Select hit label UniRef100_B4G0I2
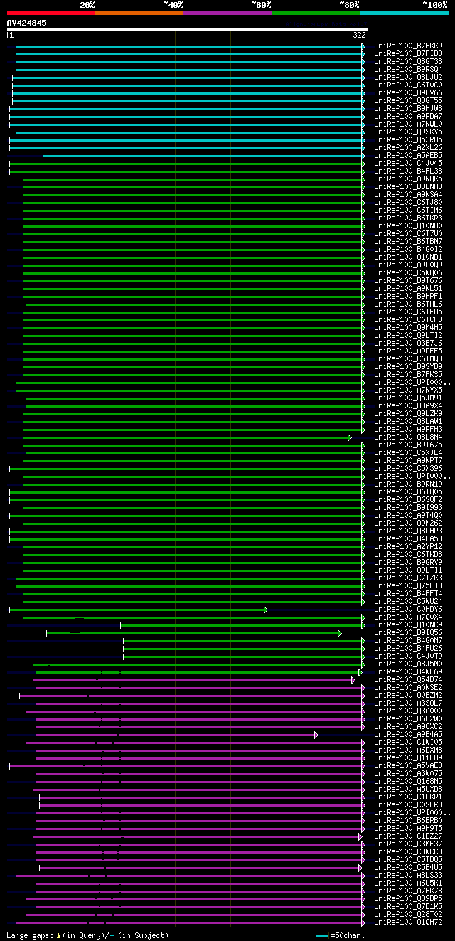 [x=408, y=250]
